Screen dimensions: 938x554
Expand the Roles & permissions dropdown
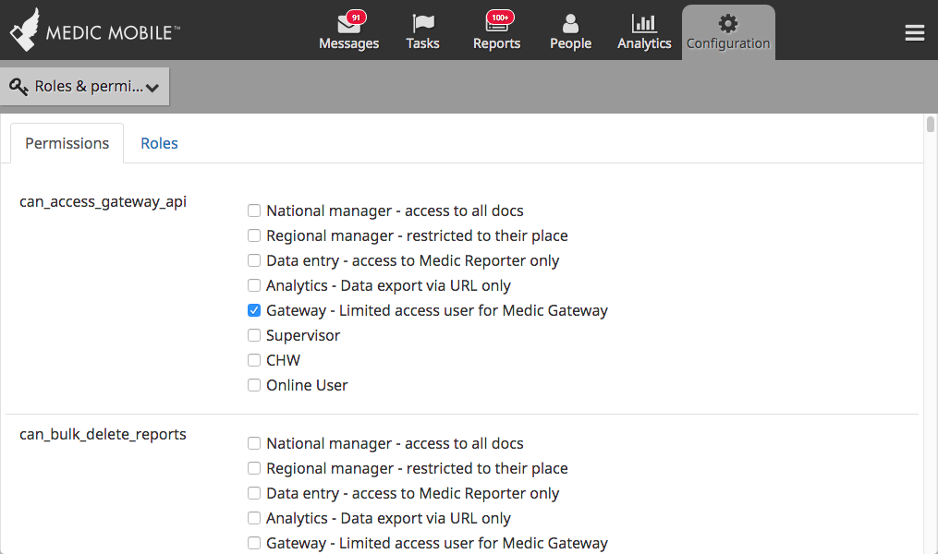[84, 87]
